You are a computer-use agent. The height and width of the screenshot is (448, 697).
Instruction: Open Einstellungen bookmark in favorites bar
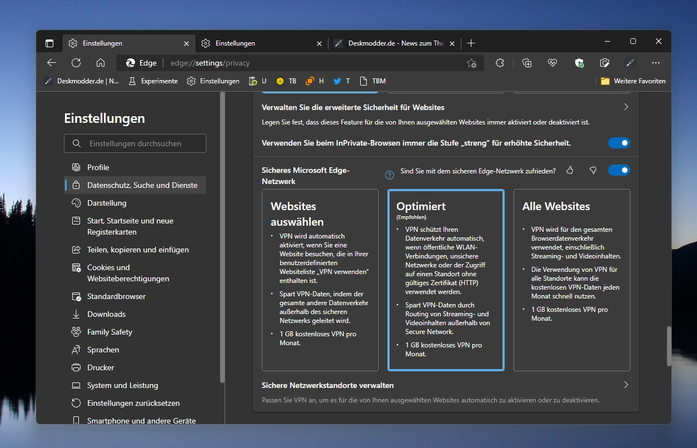213,81
